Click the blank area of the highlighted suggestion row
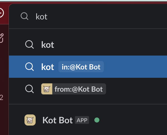The image size is (167, 135). [x=134, y=67]
